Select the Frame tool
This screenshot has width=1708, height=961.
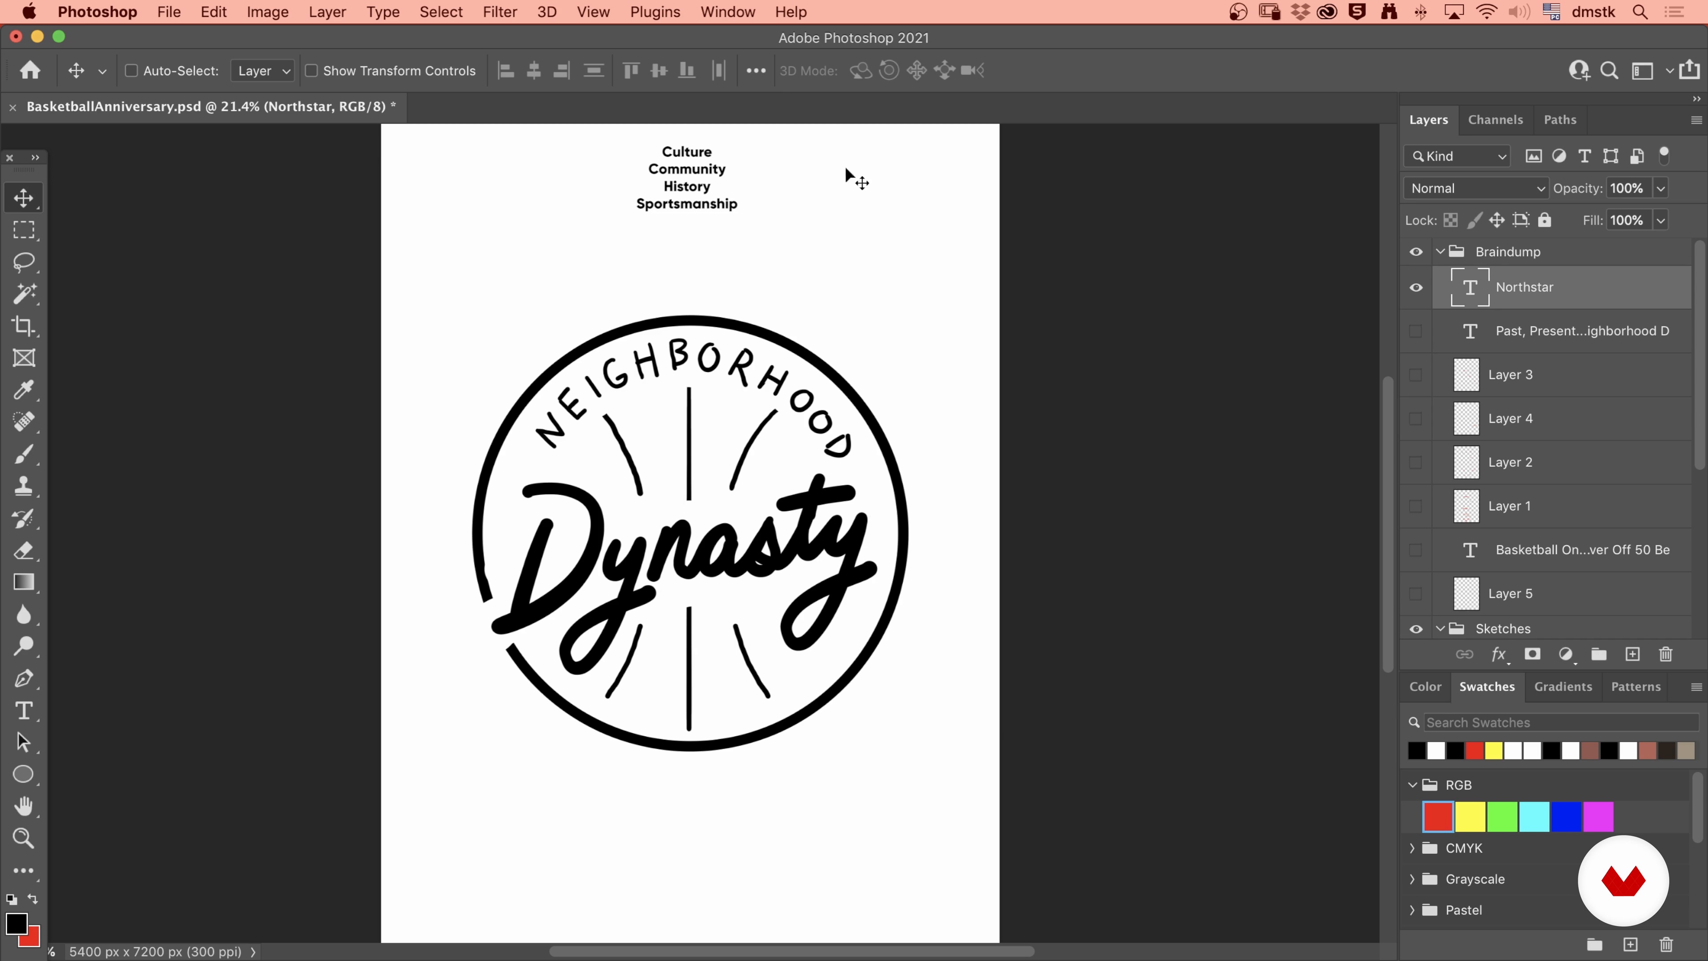(x=24, y=358)
